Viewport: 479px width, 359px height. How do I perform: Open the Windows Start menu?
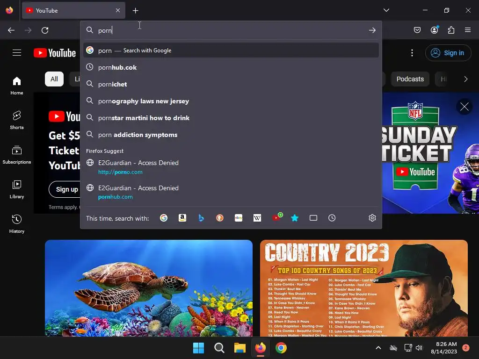pyautogui.click(x=198, y=348)
